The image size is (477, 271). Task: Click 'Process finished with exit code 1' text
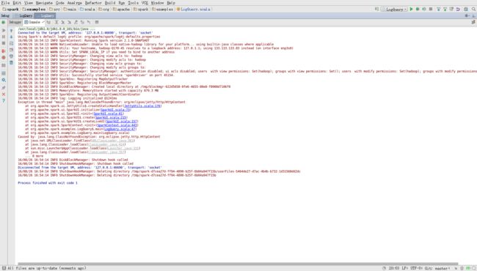tap(48, 182)
